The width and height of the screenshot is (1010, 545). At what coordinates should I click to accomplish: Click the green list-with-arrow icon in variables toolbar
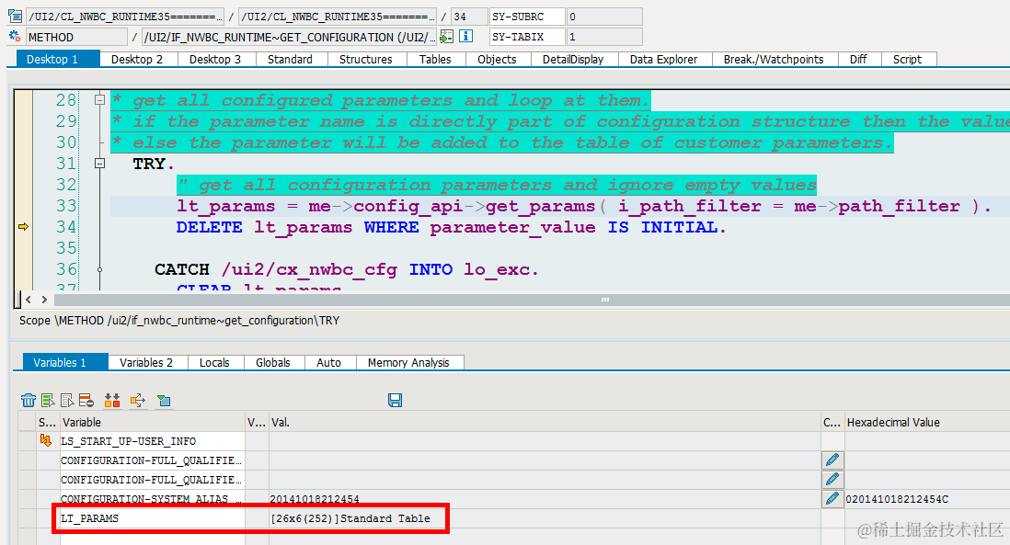click(x=48, y=400)
